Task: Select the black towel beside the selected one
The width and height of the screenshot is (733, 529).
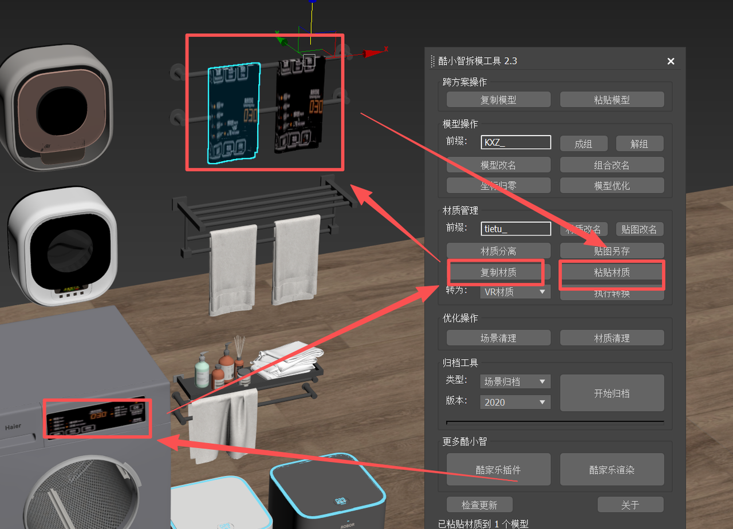Action: coord(299,105)
